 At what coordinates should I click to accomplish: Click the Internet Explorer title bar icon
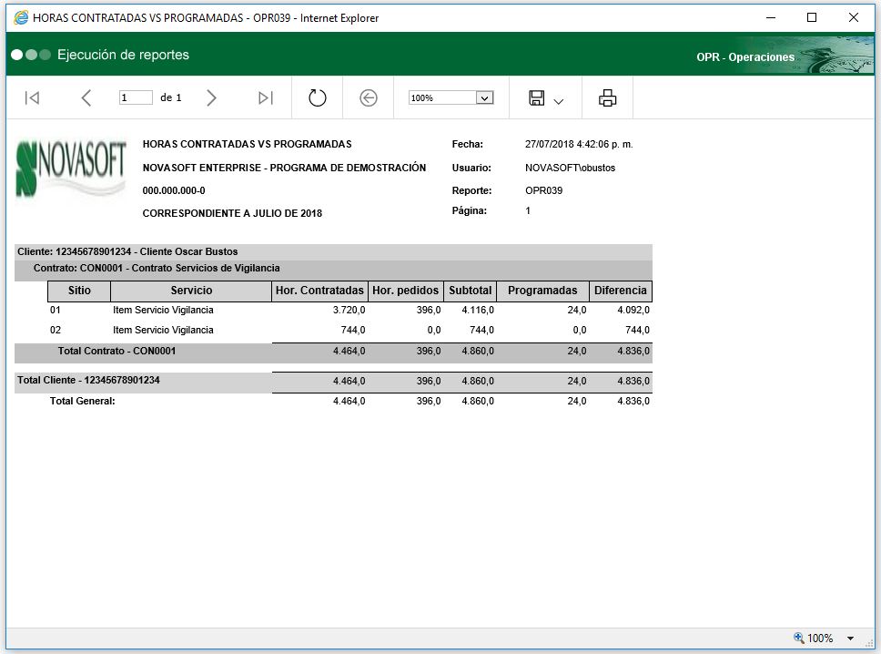pyautogui.click(x=20, y=17)
